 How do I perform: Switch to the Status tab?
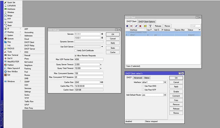pyautogui.click(x=147, y=78)
